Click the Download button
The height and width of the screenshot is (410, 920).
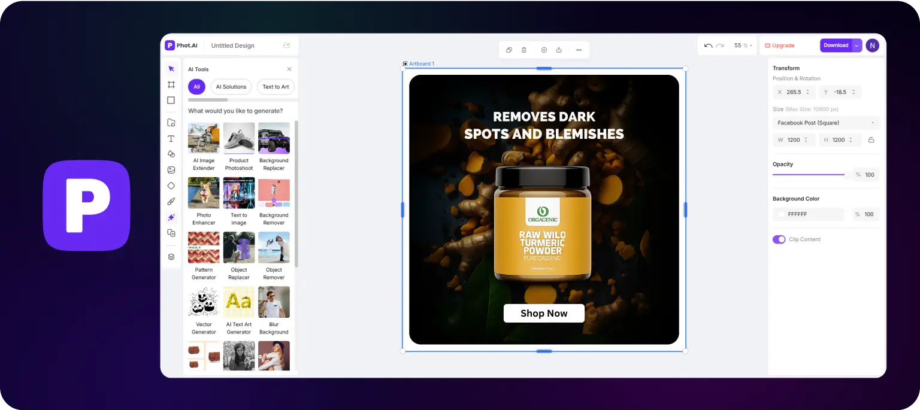[x=836, y=45]
